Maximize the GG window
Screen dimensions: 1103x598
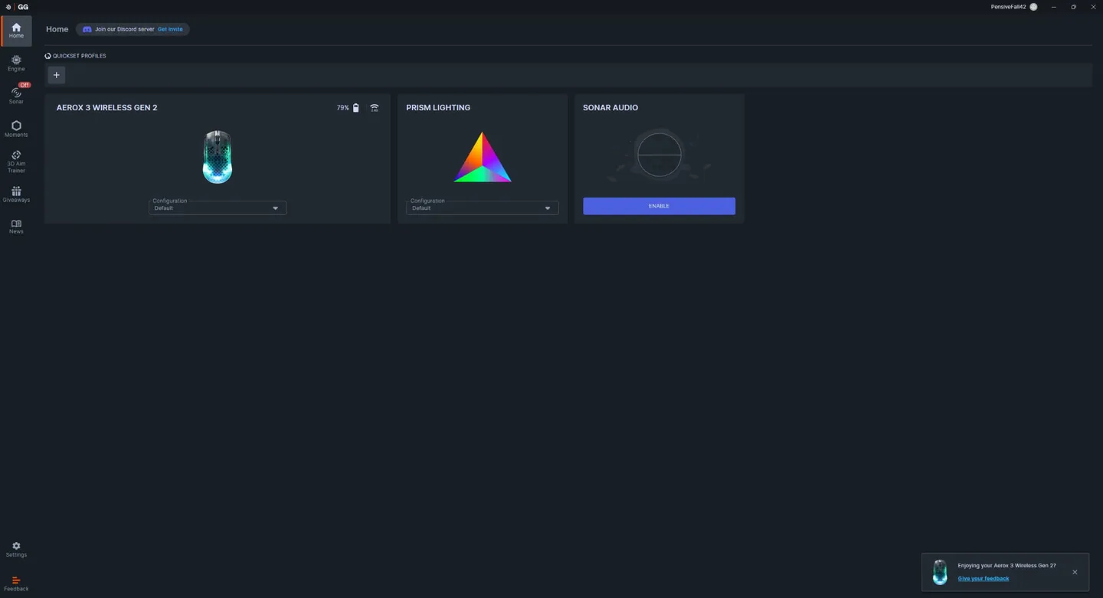click(1073, 7)
